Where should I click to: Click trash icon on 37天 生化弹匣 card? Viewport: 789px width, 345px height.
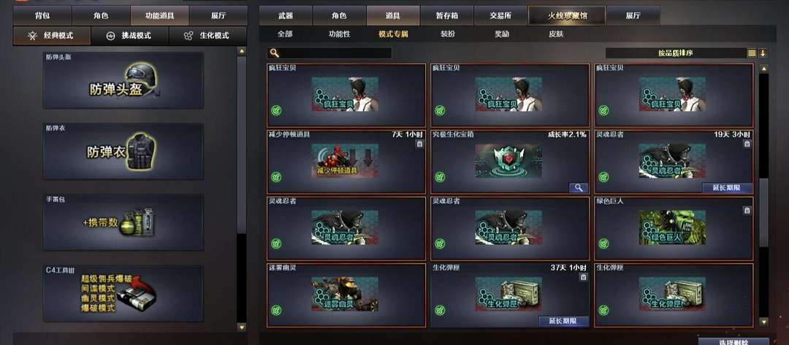[x=583, y=277]
